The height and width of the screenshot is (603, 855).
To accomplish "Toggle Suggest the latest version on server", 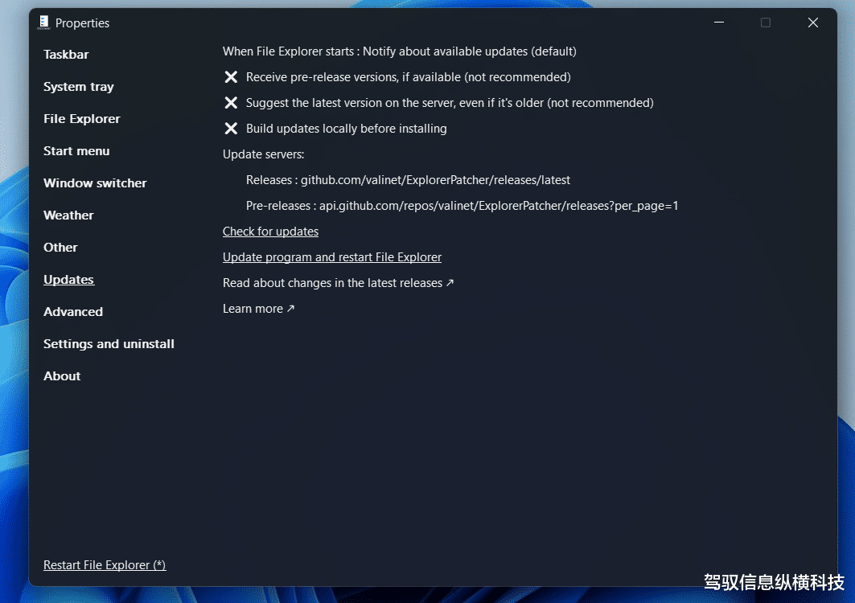I will (438, 102).
